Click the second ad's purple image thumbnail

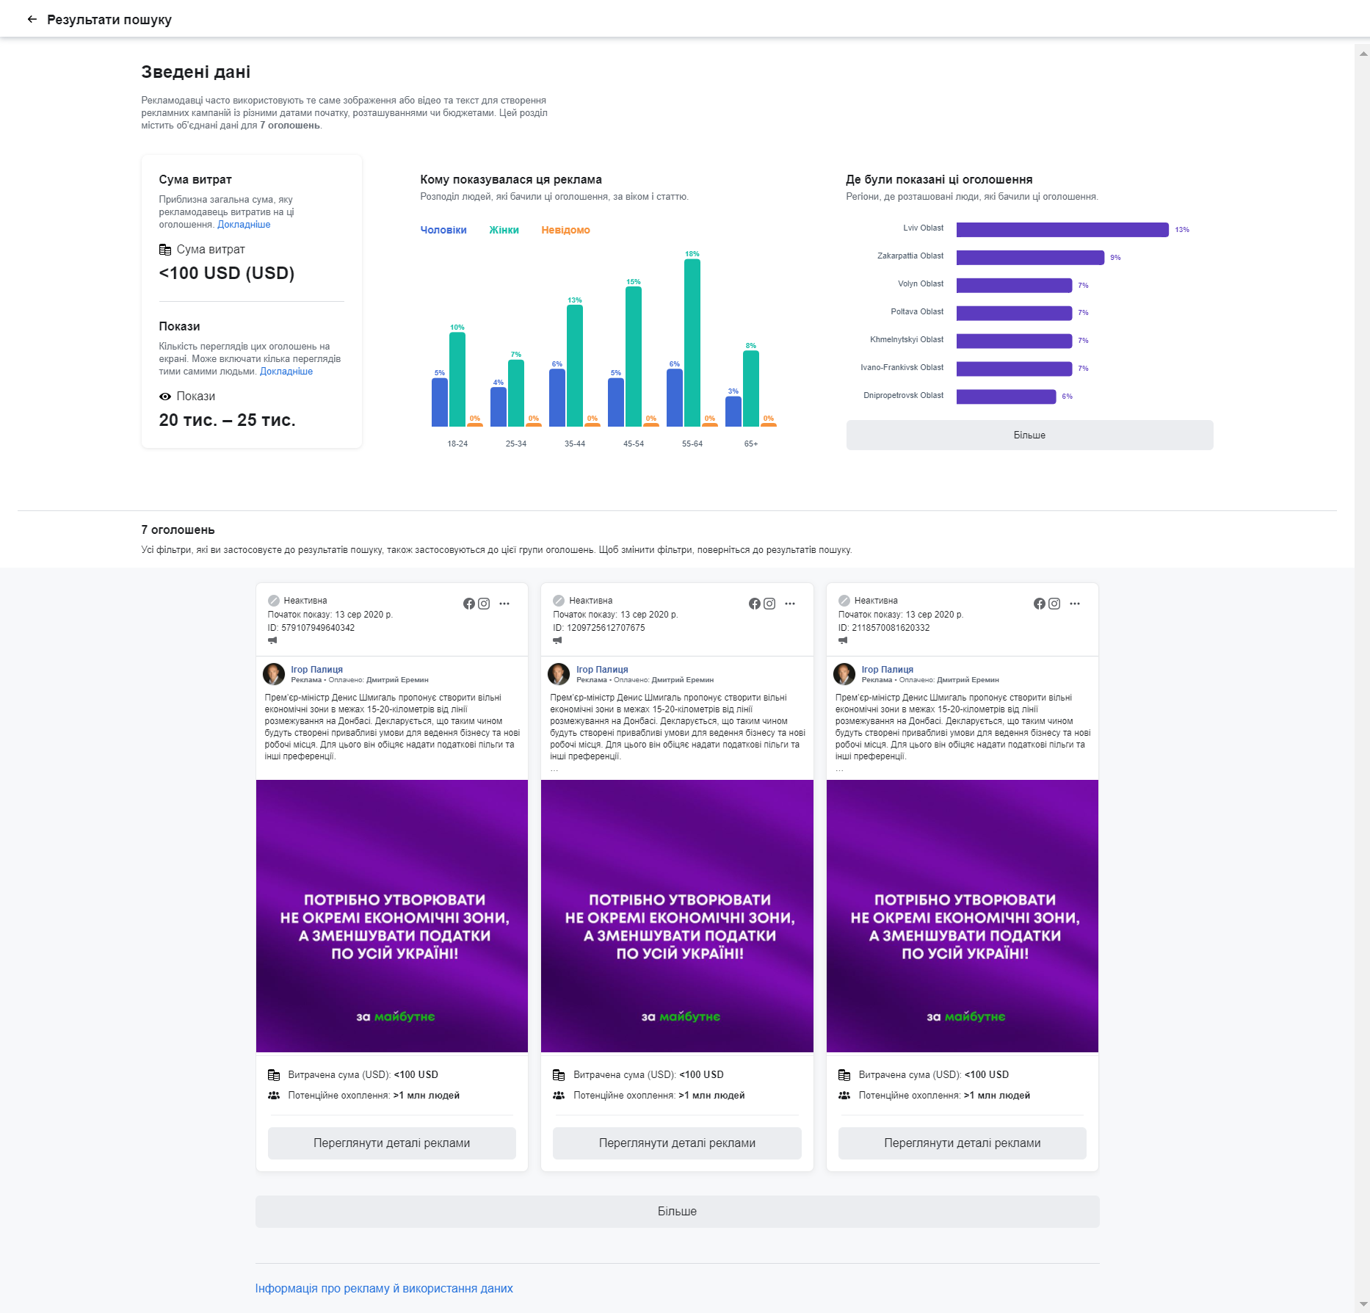pos(677,916)
